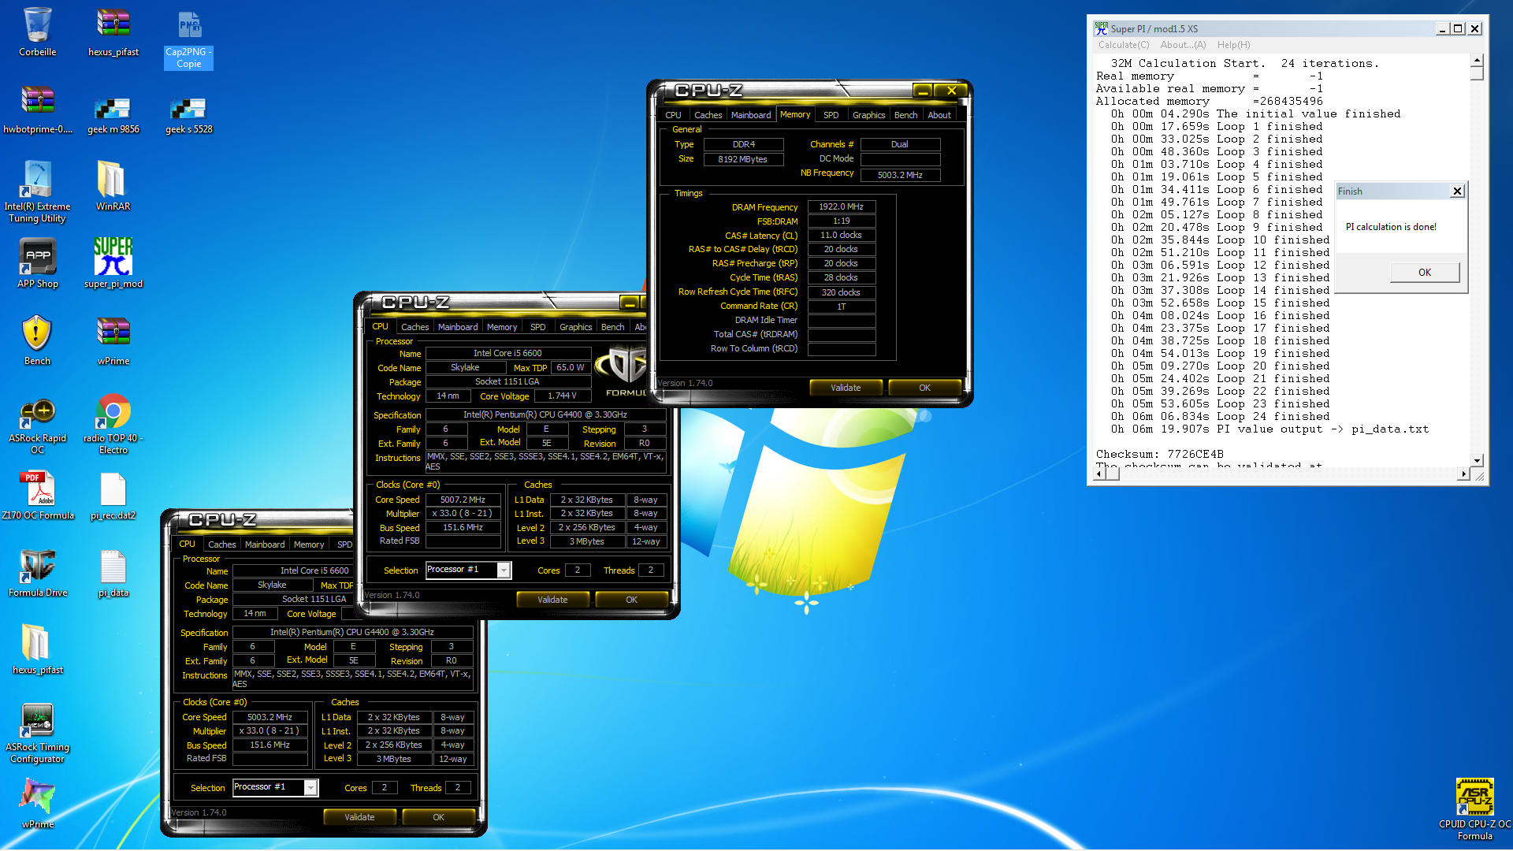The width and height of the screenshot is (1513, 851).
Task: Launch the APP Shop shortcut
Action: click(37, 263)
